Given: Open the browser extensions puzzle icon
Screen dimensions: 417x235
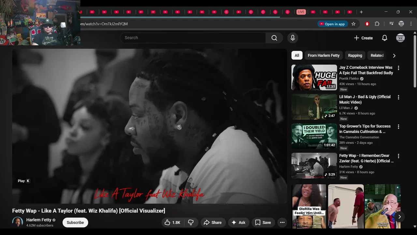Looking at the screenshot, I should pyautogui.click(x=377, y=24).
